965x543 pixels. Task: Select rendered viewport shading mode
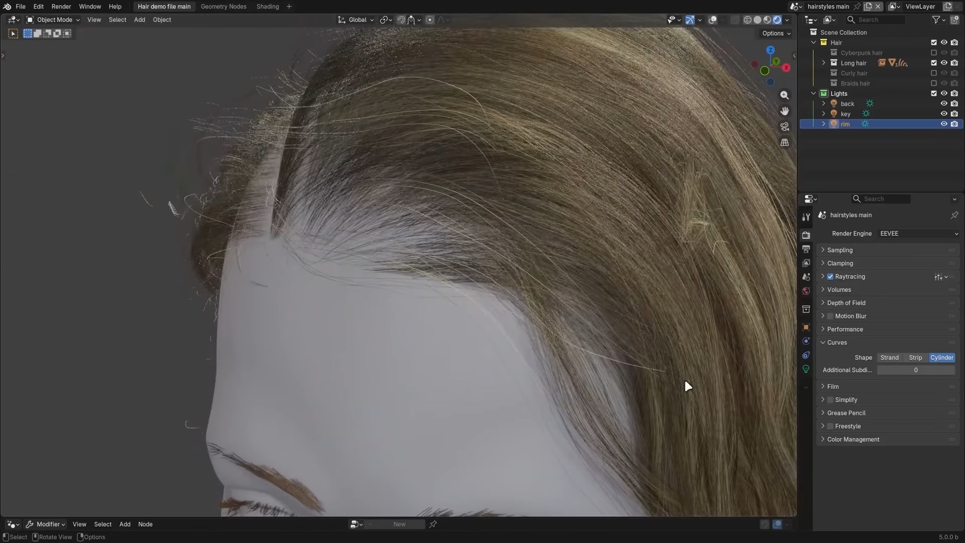[x=777, y=20]
